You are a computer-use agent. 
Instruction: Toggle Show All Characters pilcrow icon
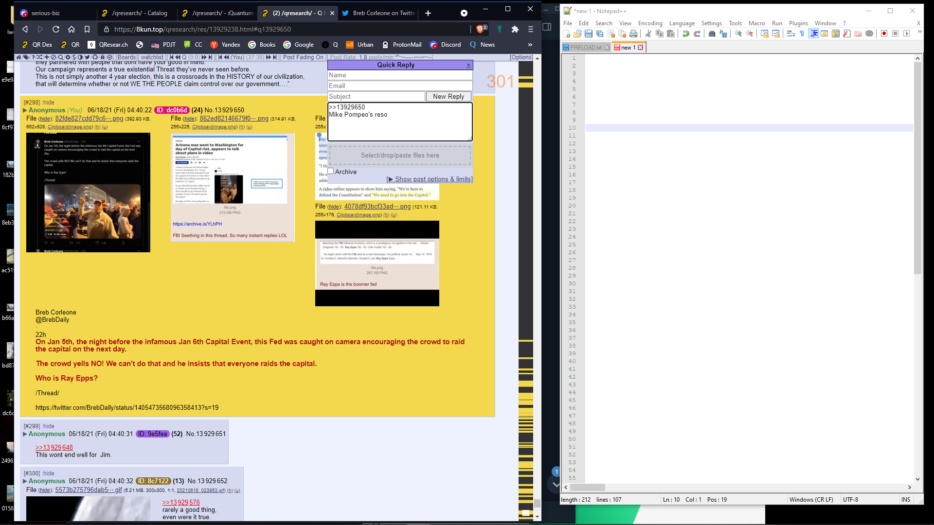[802, 34]
